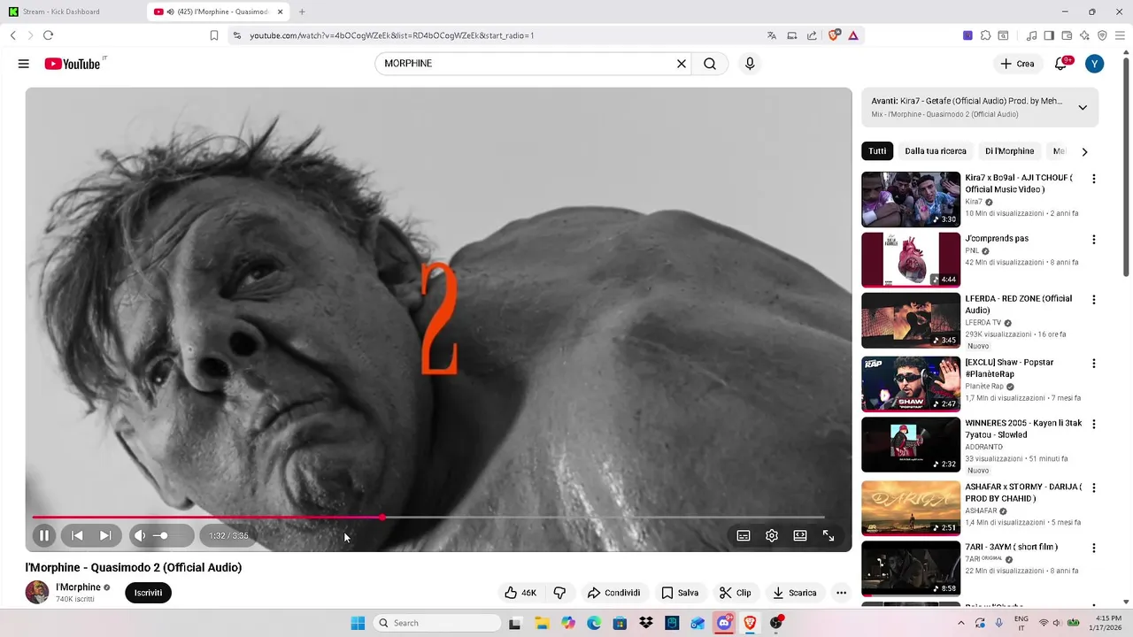1133x637 pixels.
Task: Open ASHAFAR x STORMY DARIJA thumbnail
Action: pyautogui.click(x=911, y=509)
